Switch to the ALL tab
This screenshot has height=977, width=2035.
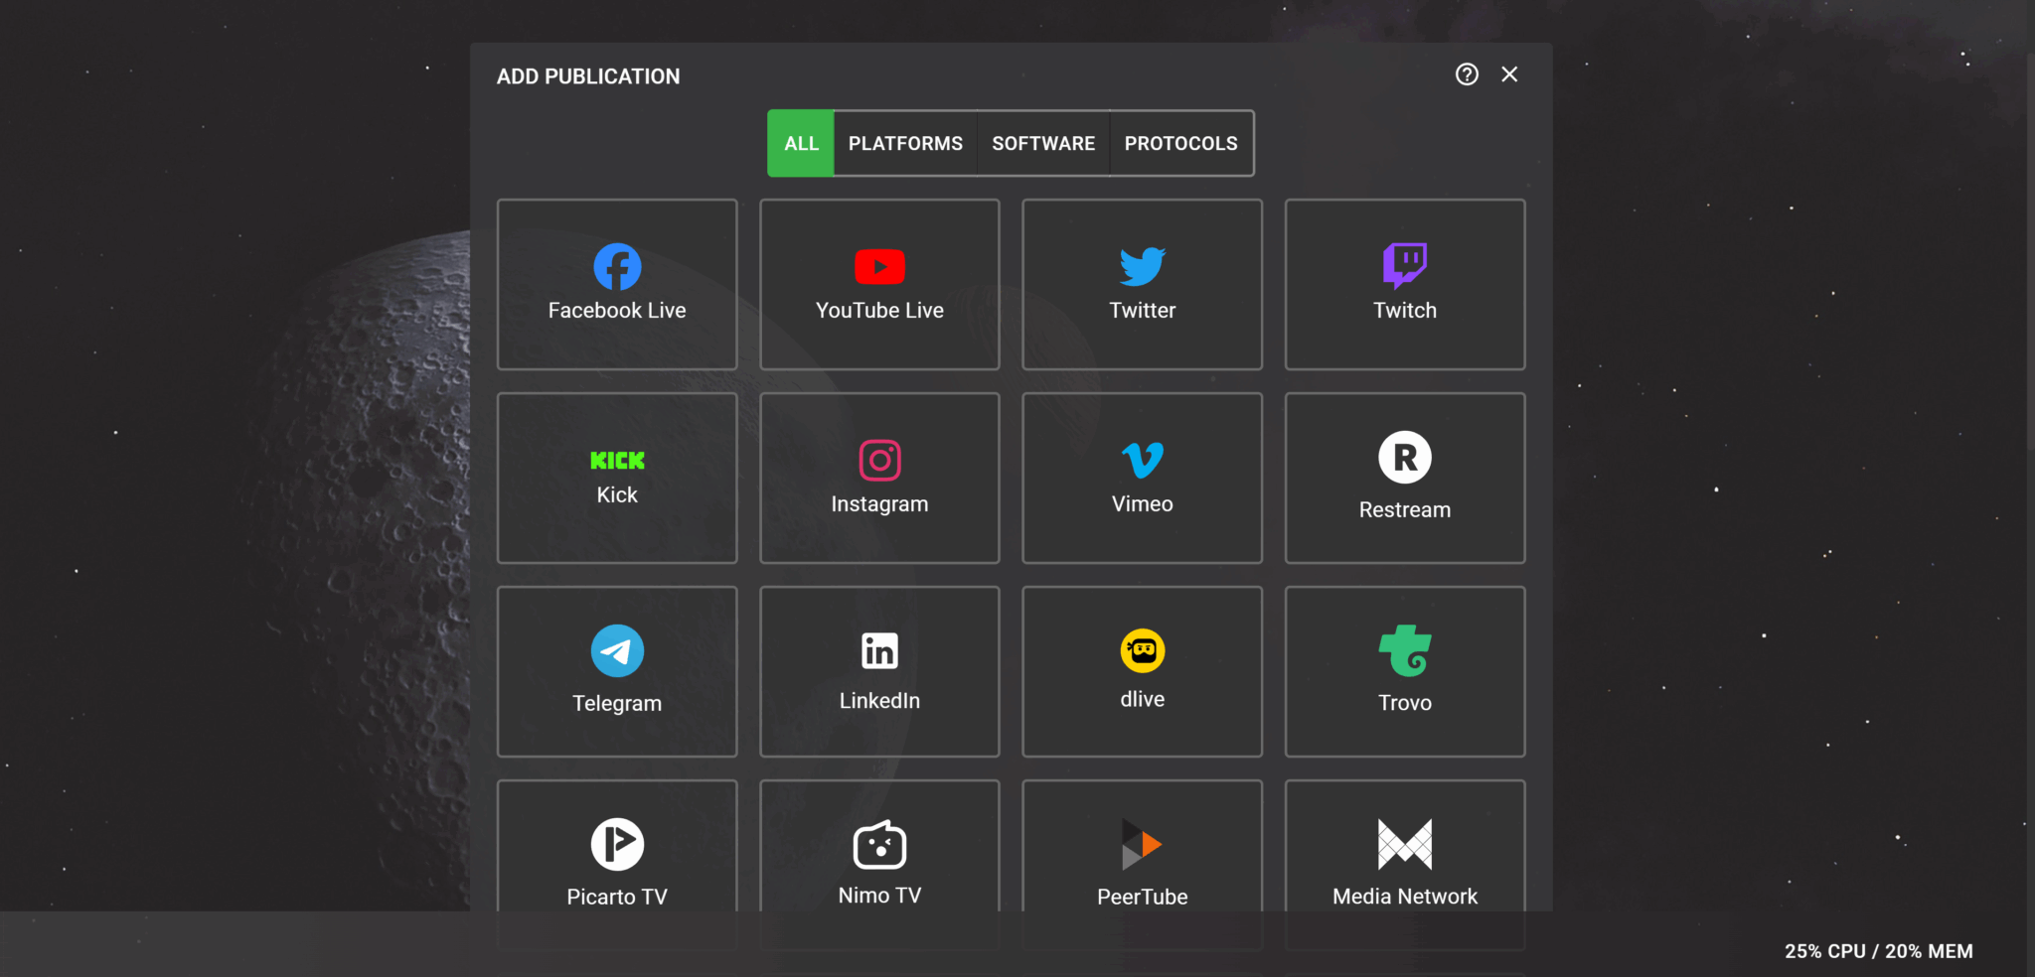click(801, 143)
